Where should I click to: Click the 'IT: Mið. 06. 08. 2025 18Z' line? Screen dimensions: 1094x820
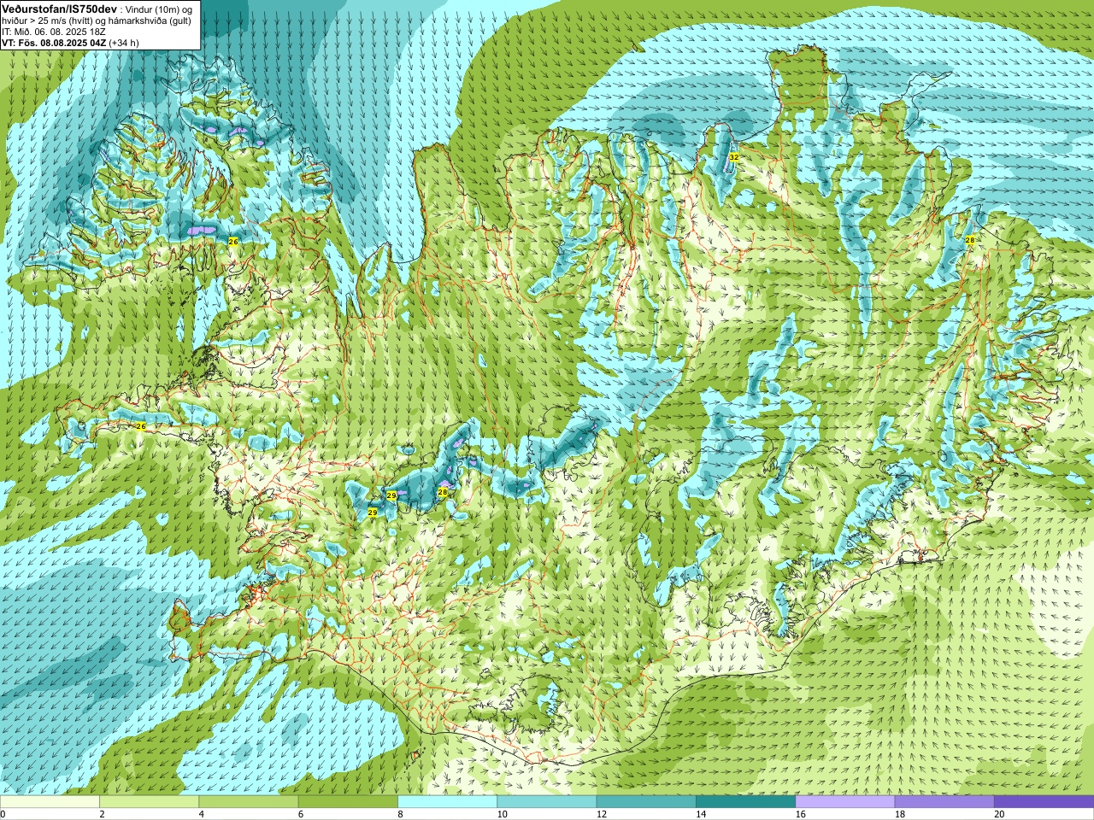coord(54,32)
